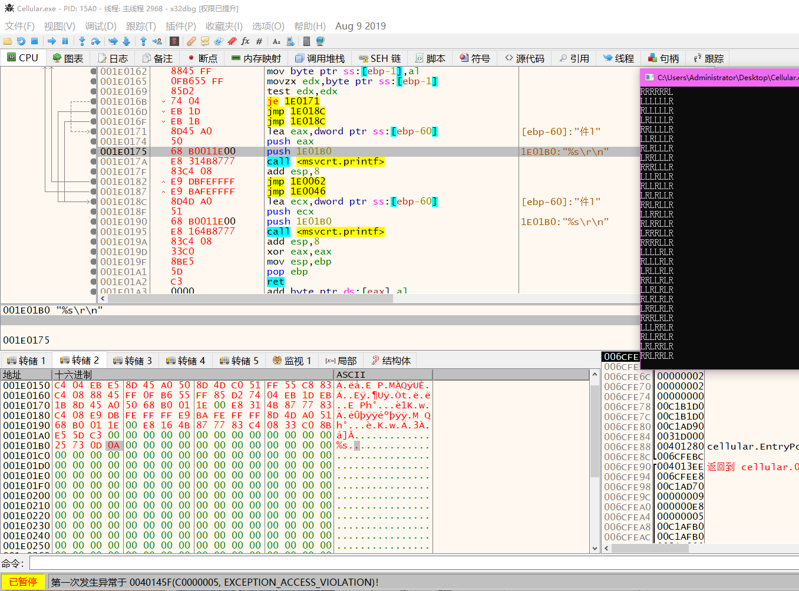Show the comments list icon
This screenshot has width=799, height=591.
205,41
